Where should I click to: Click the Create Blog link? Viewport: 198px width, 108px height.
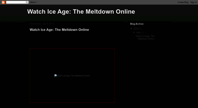pyautogui.click(x=183, y=2)
